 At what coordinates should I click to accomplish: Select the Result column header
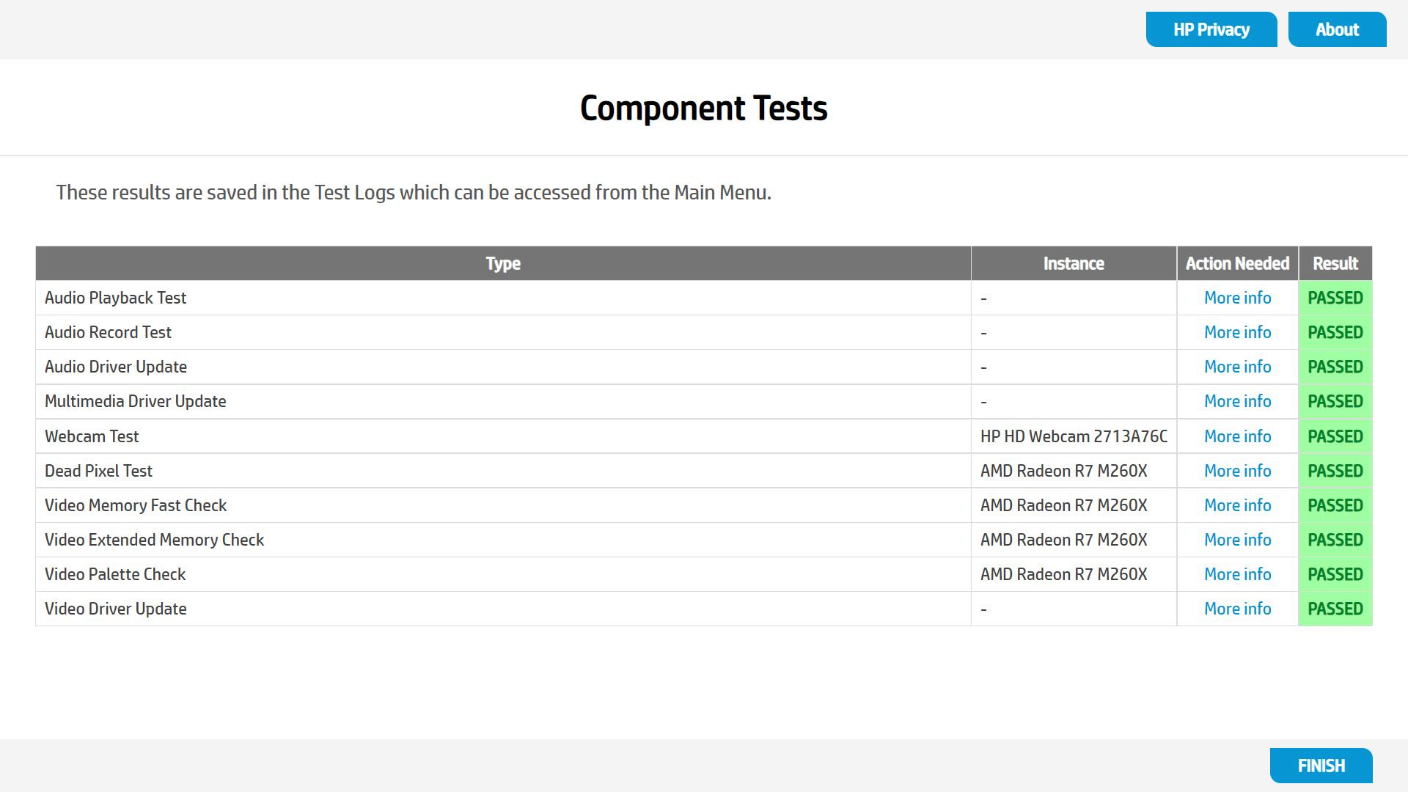(1335, 263)
